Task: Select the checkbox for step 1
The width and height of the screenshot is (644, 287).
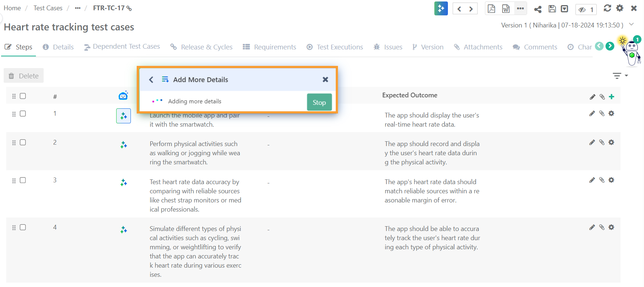Action: pos(23,113)
